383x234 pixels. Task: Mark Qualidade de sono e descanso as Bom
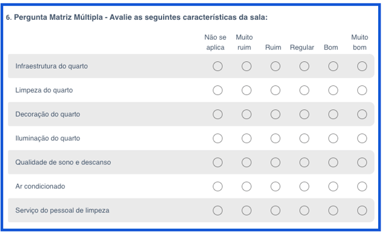tap(333, 162)
